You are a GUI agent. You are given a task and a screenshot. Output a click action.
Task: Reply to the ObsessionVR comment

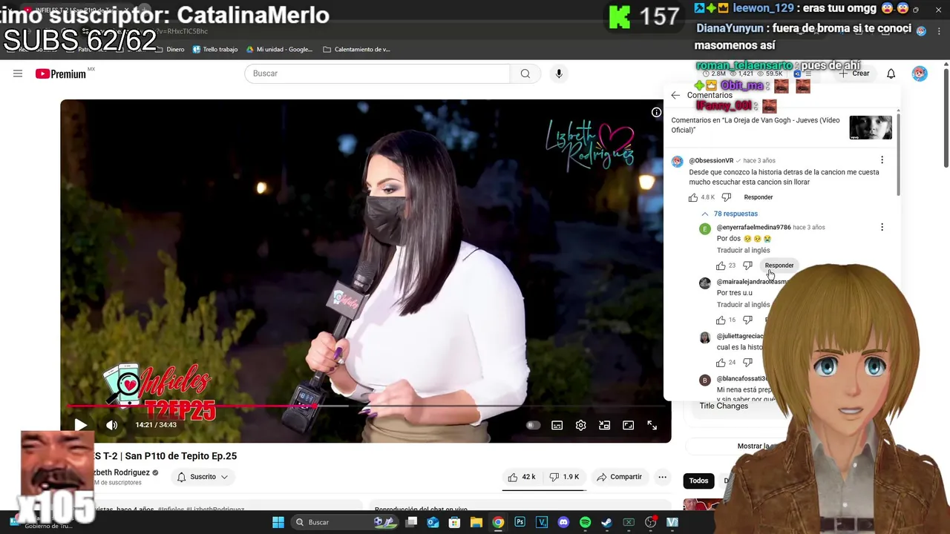(x=758, y=197)
